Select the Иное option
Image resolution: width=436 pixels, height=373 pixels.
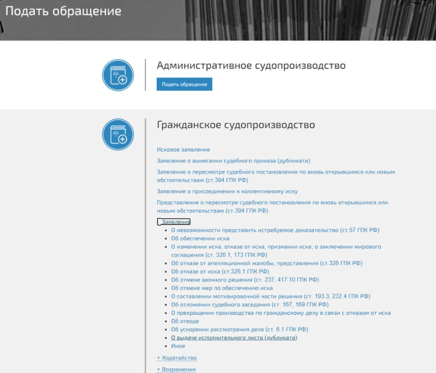[178, 346]
